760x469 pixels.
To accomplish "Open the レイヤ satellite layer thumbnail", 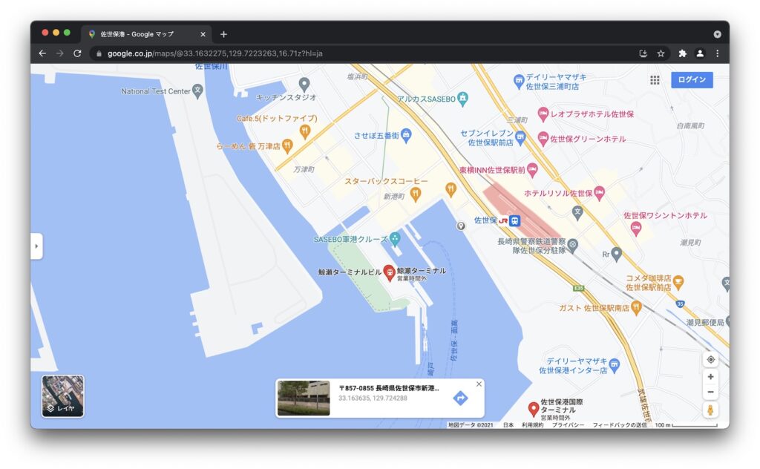I will point(62,396).
